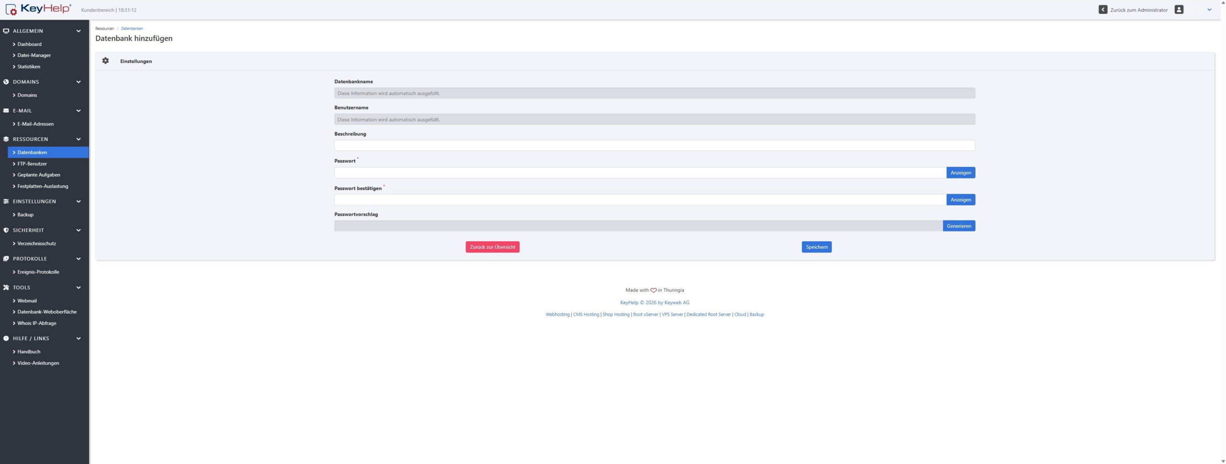Screen dimensions: 1226x464
Task: Open Datenbank-Weboberfläche in sidebar
Action: coord(47,312)
